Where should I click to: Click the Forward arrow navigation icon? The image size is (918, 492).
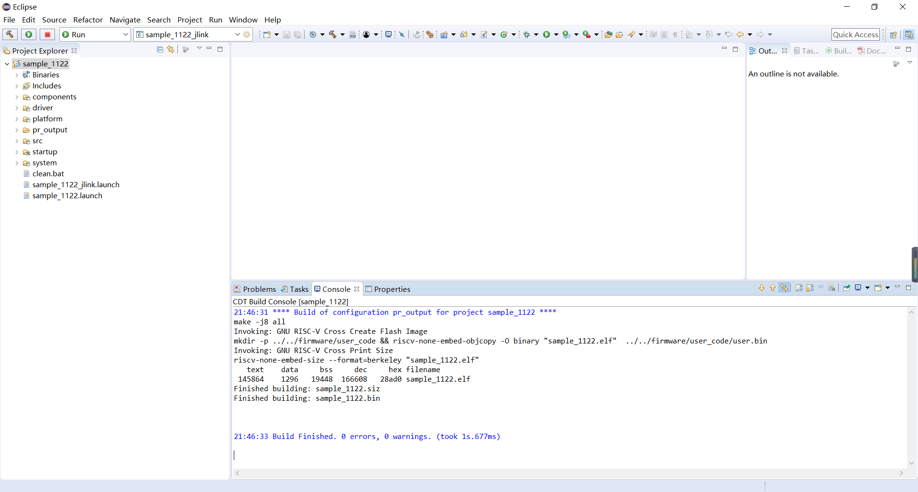point(760,34)
